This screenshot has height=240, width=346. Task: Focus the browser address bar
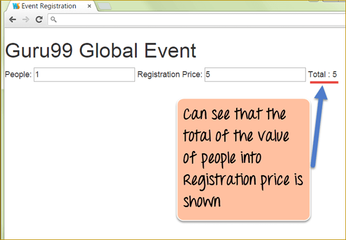point(193,19)
